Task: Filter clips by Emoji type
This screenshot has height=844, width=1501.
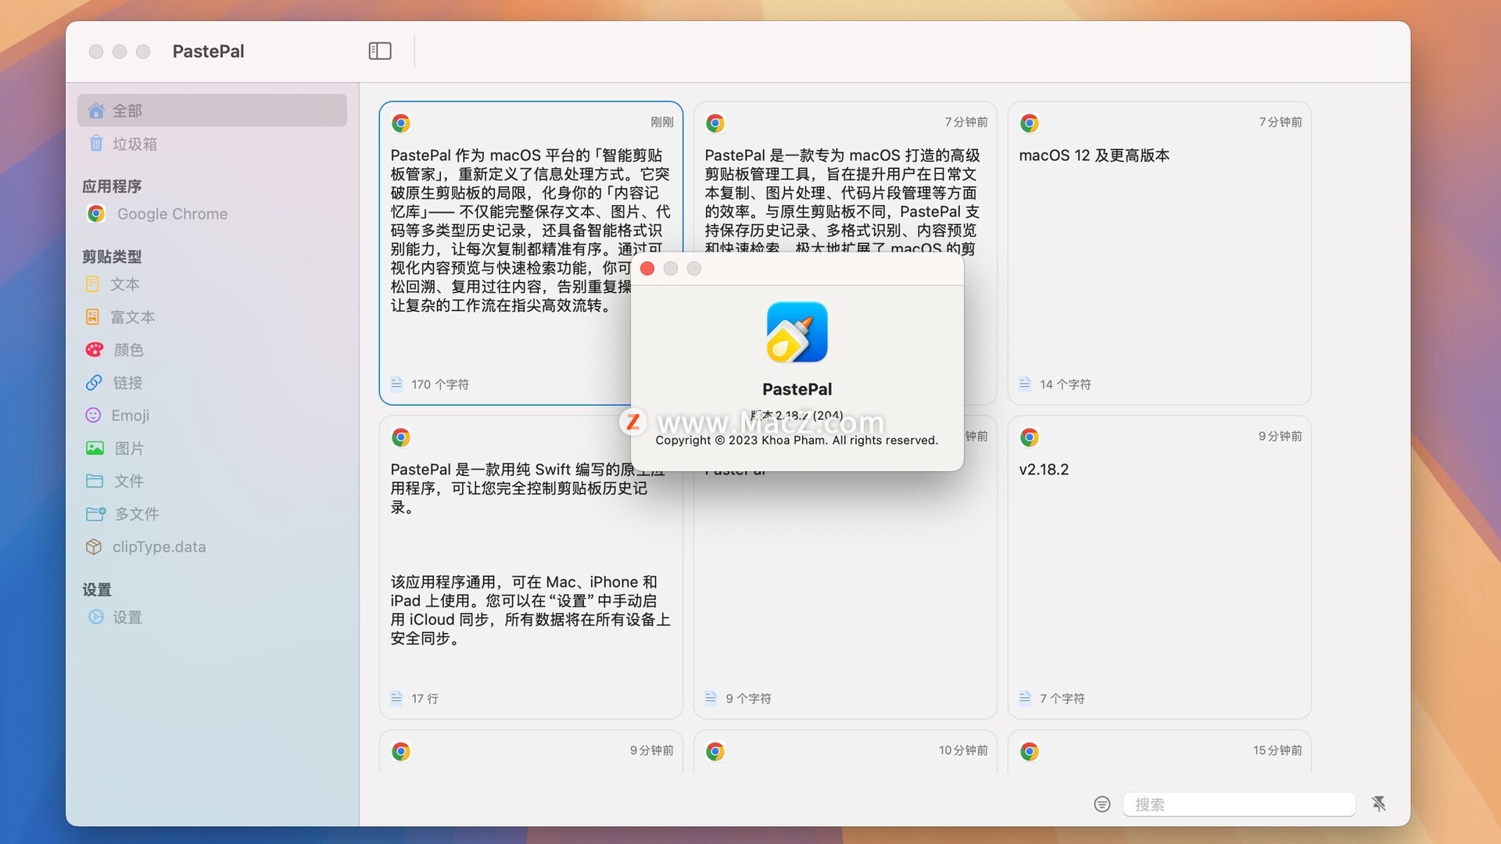Action: (x=212, y=416)
